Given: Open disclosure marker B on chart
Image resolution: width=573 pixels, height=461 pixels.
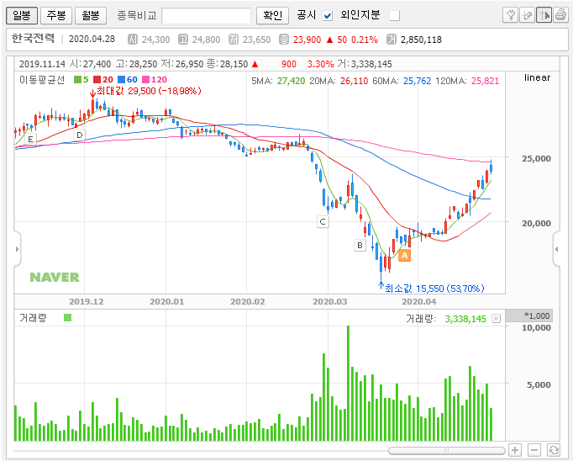Looking at the screenshot, I should click(360, 245).
